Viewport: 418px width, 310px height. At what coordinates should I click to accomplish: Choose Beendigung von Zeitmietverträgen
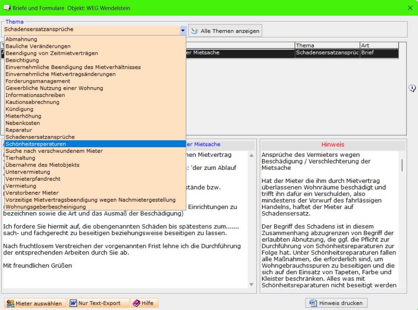[x=95, y=53]
